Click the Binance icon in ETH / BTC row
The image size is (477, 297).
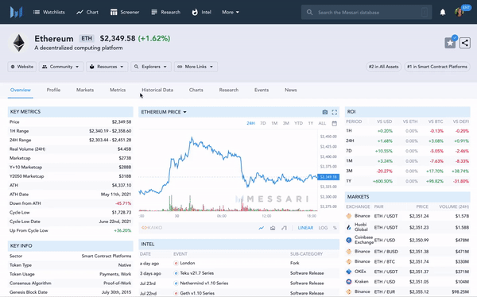point(349,261)
